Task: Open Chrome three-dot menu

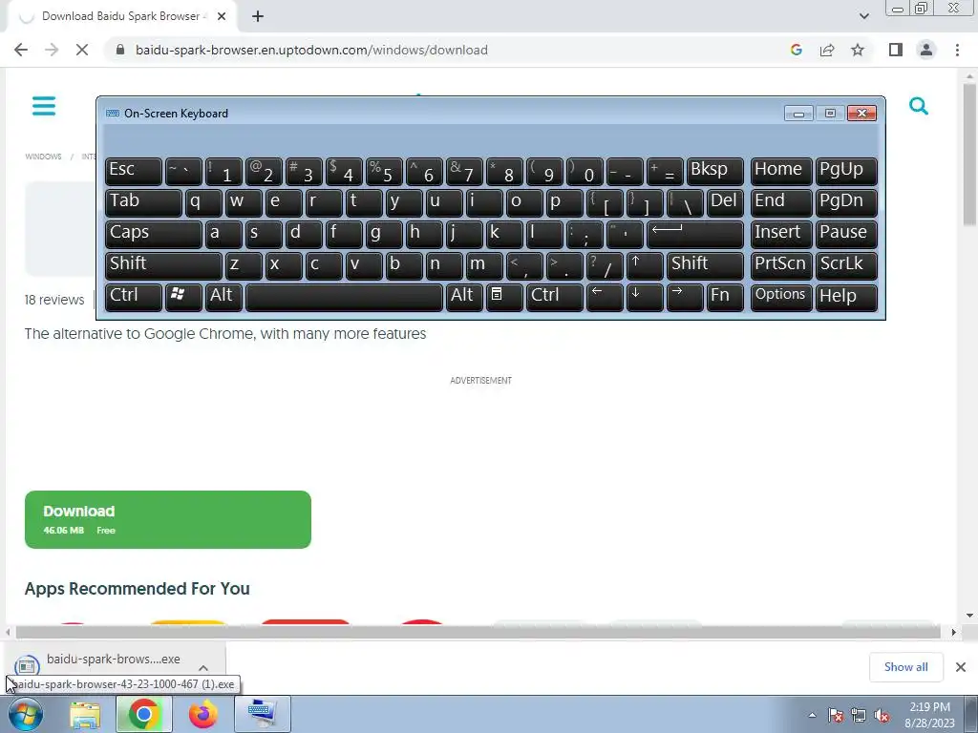Action: point(957,50)
